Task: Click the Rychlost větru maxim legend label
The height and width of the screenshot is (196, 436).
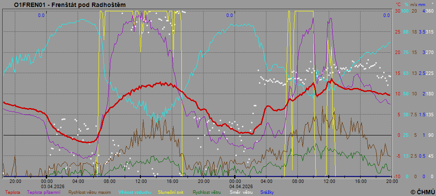Action: point(89,192)
